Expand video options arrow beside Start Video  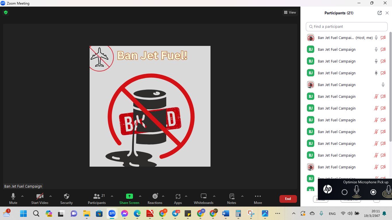51,196
